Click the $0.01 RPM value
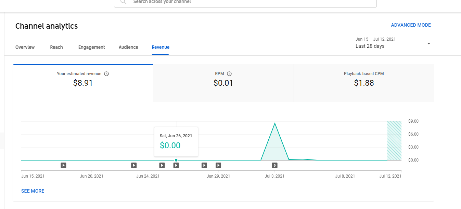The image size is (461, 209). click(x=223, y=83)
